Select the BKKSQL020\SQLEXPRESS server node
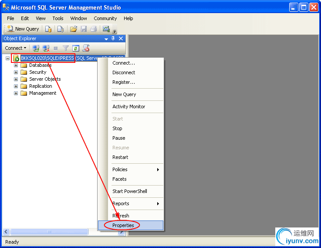Image resolution: width=321 pixels, height=248 pixels. tap(47, 59)
